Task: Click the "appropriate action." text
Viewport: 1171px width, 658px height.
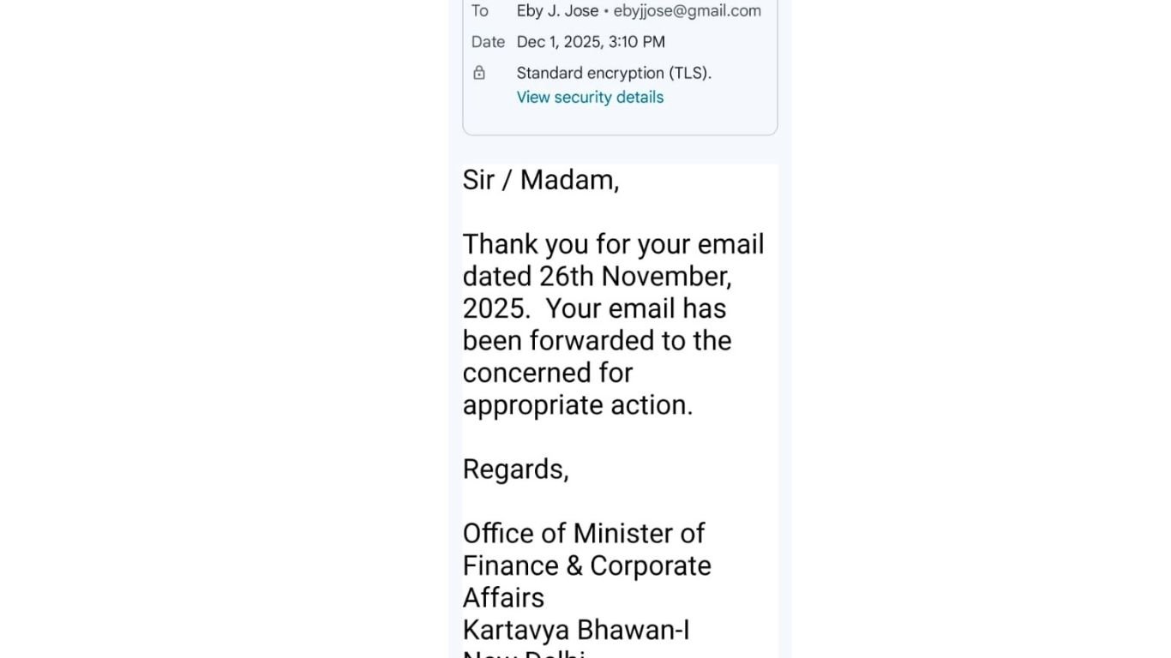Action: pos(578,404)
